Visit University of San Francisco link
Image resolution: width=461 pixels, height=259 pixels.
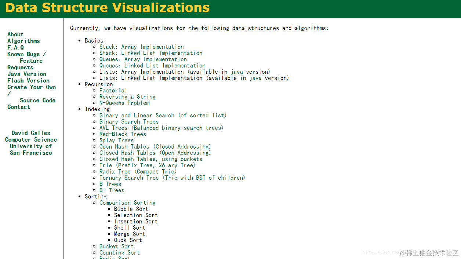(x=31, y=150)
